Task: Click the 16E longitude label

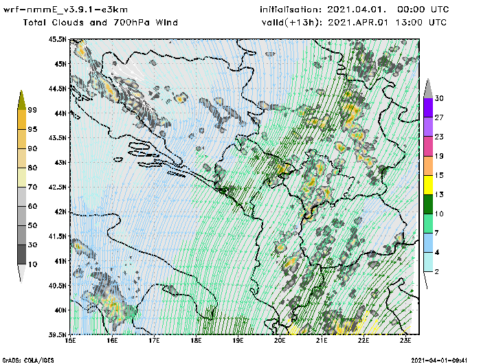Action: tap(112, 341)
